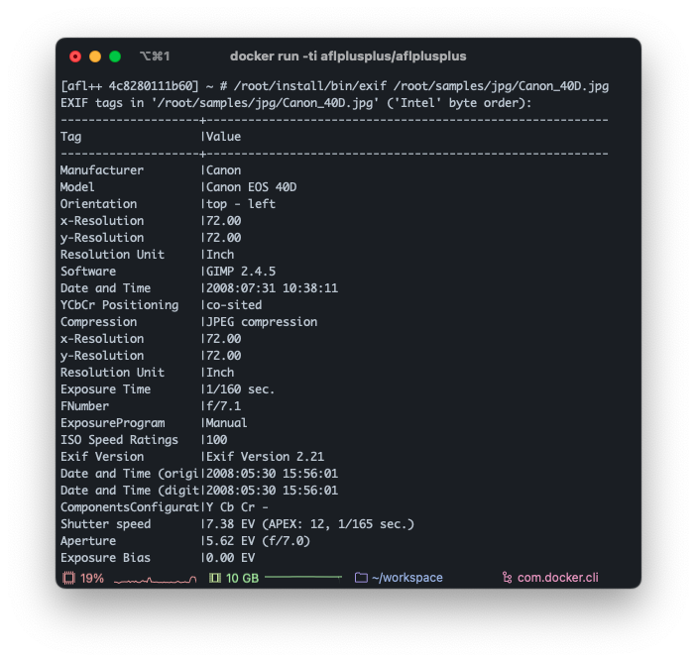Click the 19% CPU usage readout
The height and width of the screenshot is (662, 697).
92,578
